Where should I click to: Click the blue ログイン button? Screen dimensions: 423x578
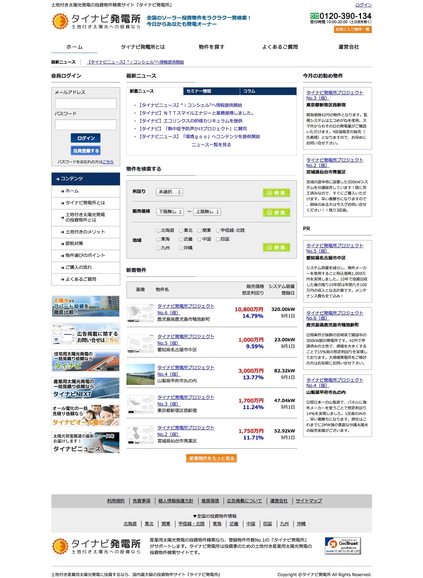click(x=85, y=138)
